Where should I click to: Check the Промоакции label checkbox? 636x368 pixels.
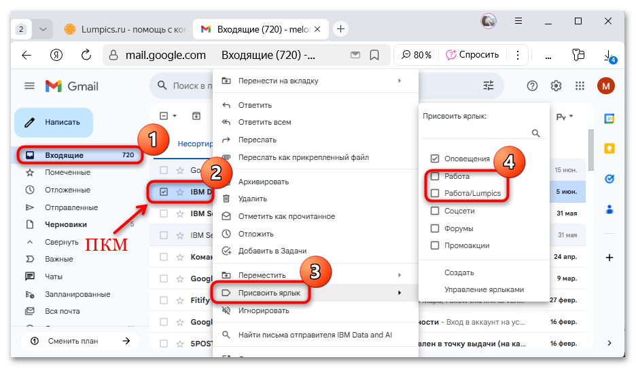[x=435, y=245]
